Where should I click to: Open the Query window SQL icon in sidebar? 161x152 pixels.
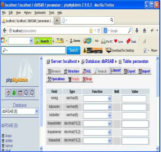pos(20,93)
